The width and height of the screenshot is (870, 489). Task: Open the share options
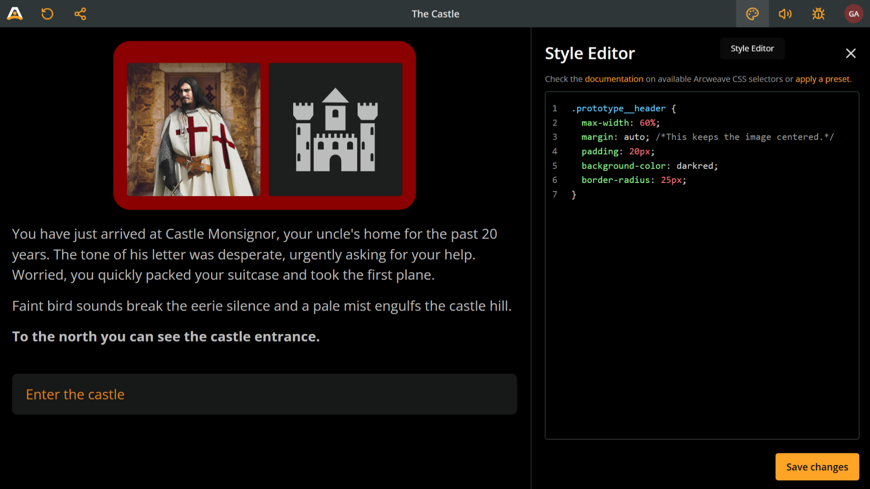click(x=80, y=14)
